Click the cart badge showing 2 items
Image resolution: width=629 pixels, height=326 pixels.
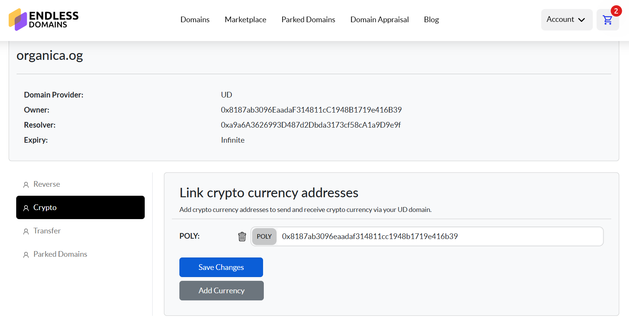(616, 11)
